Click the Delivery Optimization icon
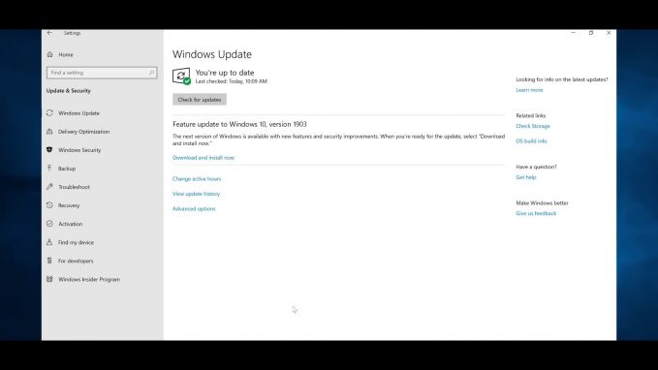 49,132
